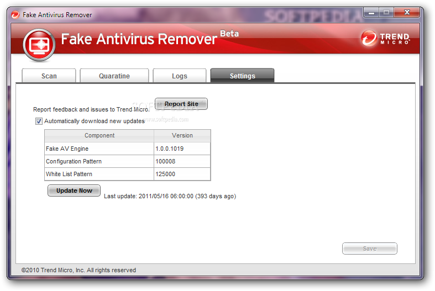Click version value 100008

165,161
